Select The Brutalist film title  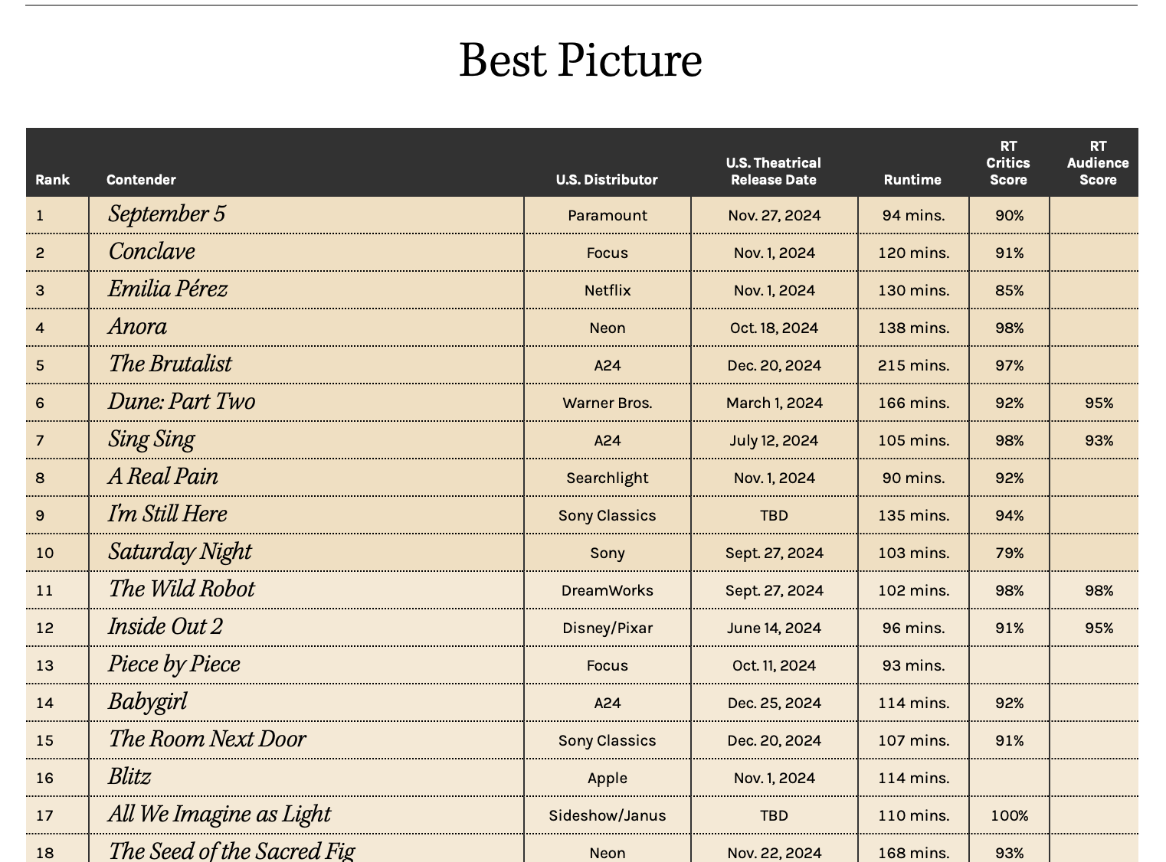(170, 364)
